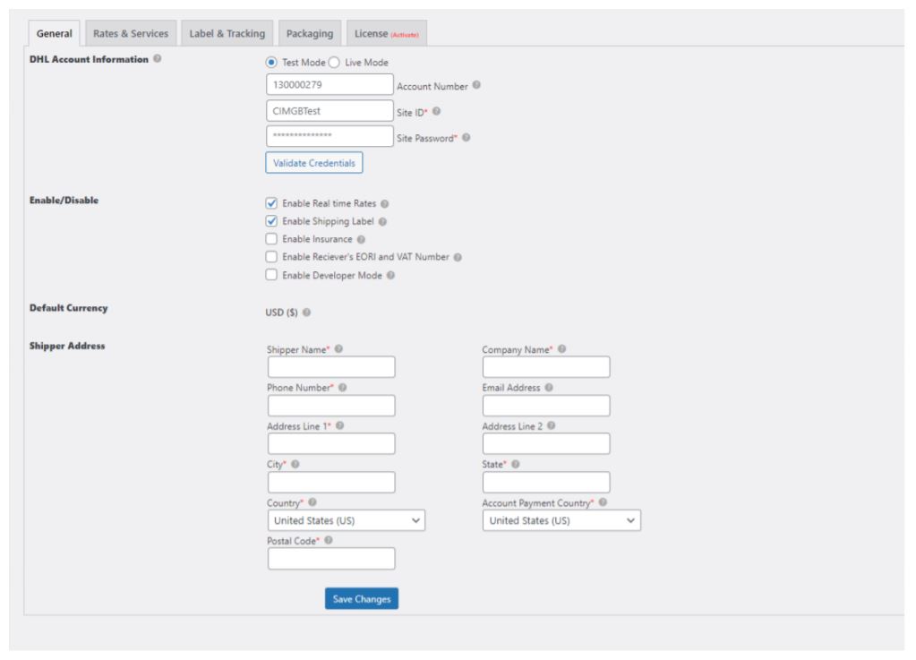Uncheck Enable Shipping Label
Viewport: 916px width, 660px height.
point(271,221)
